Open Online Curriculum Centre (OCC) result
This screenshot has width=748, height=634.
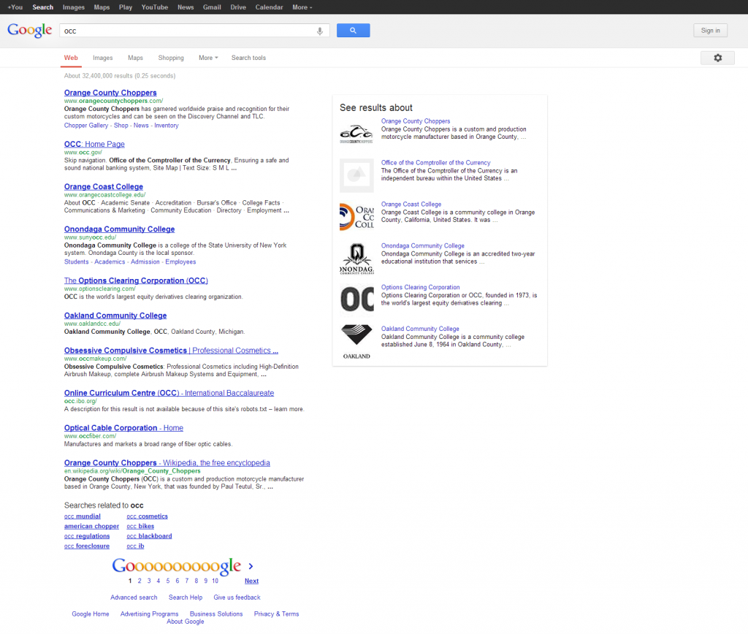(x=169, y=393)
